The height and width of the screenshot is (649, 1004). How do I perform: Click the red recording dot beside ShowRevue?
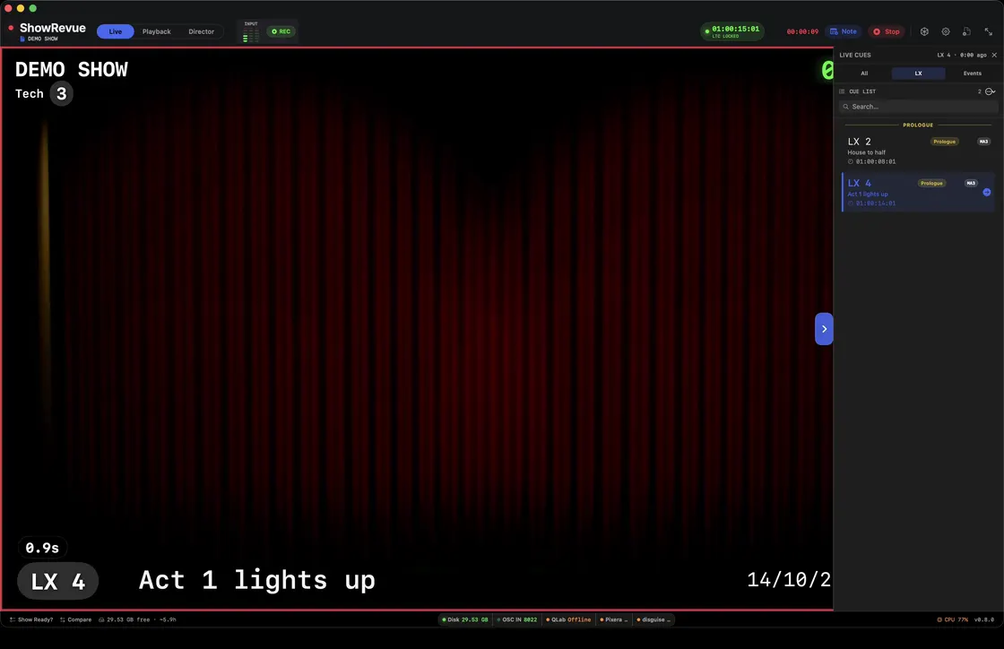pos(11,28)
